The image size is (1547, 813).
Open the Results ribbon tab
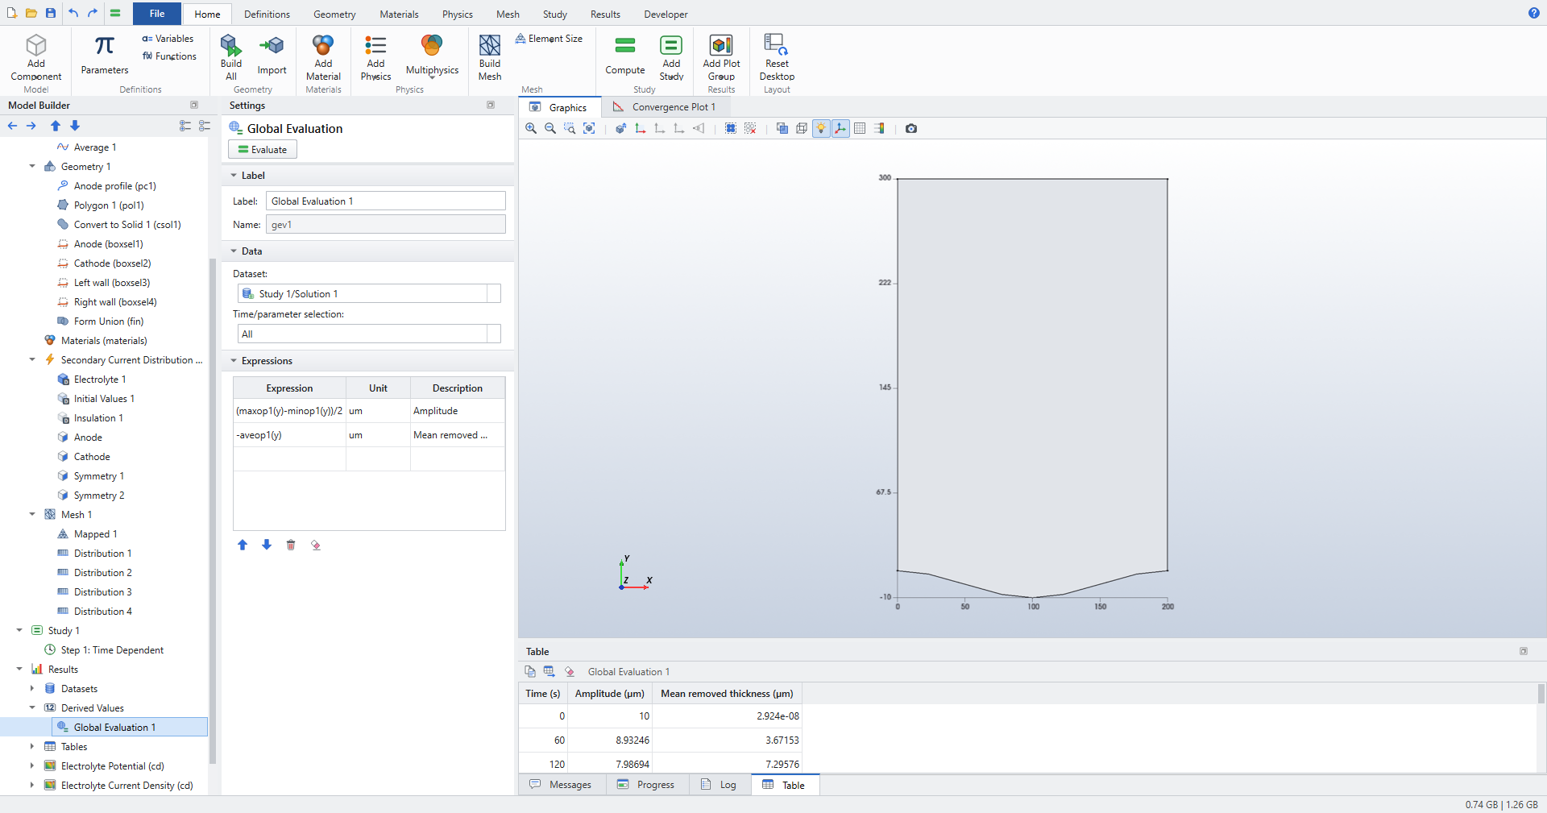tap(605, 15)
